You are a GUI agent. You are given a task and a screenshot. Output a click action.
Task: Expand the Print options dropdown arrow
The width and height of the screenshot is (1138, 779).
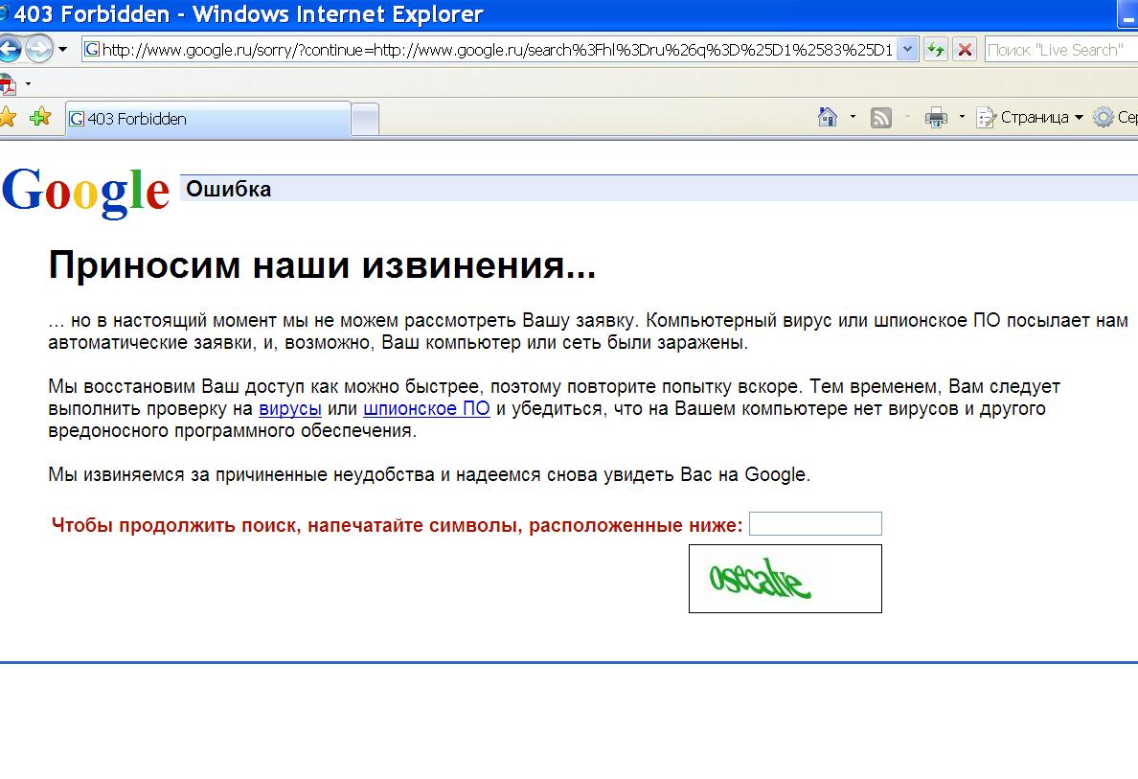[963, 117]
